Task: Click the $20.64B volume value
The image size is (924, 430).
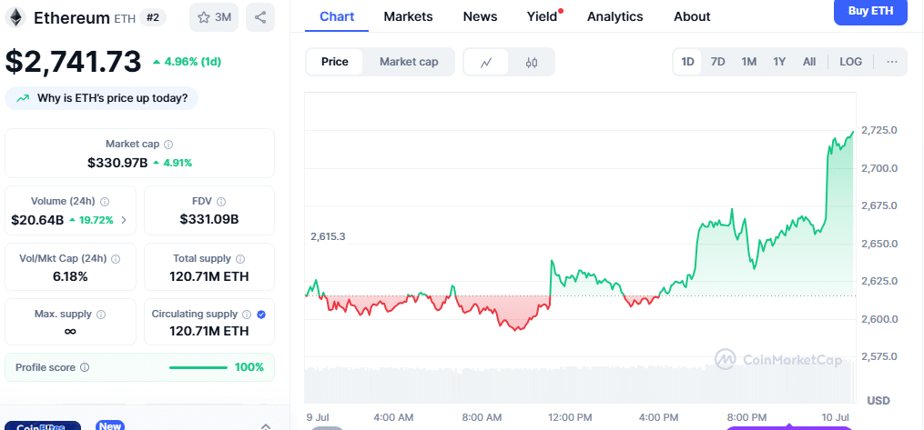Action: [x=37, y=221]
